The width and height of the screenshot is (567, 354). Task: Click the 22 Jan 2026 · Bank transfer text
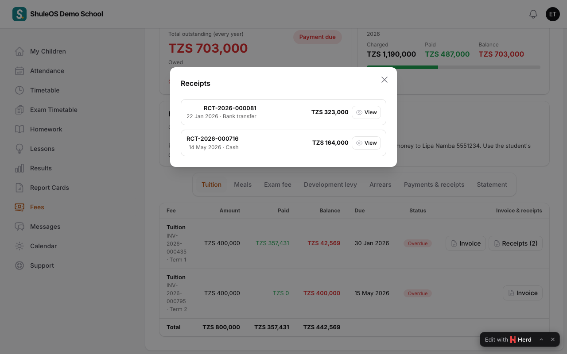(221, 116)
